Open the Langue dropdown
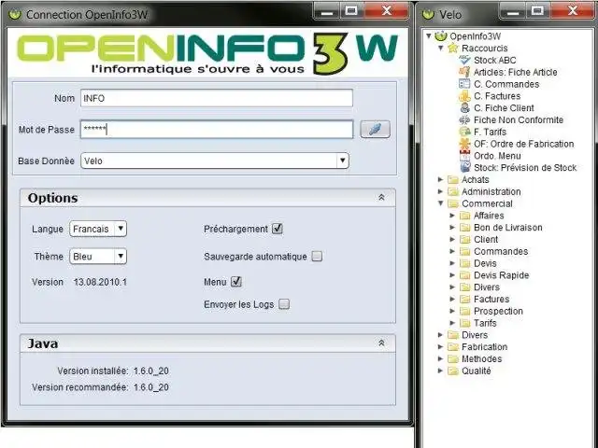Screen dimensions: 598x448 tap(121, 229)
